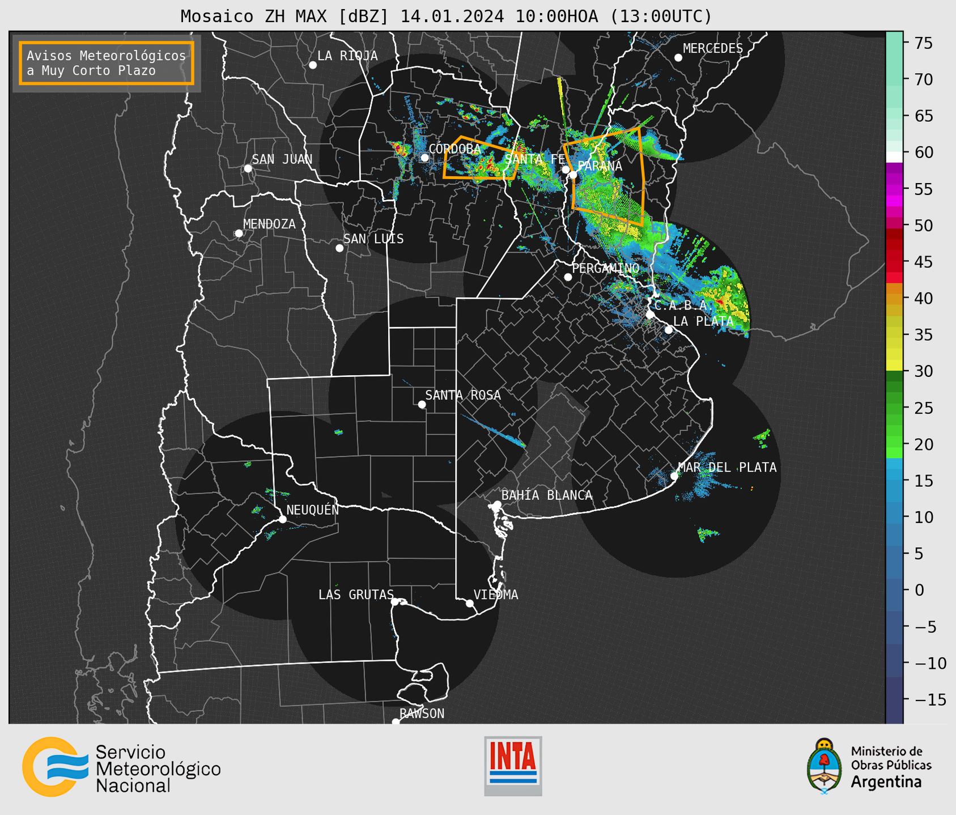
Task: Click the white dot marking CÓRDOBA
Action: (x=425, y=158)
